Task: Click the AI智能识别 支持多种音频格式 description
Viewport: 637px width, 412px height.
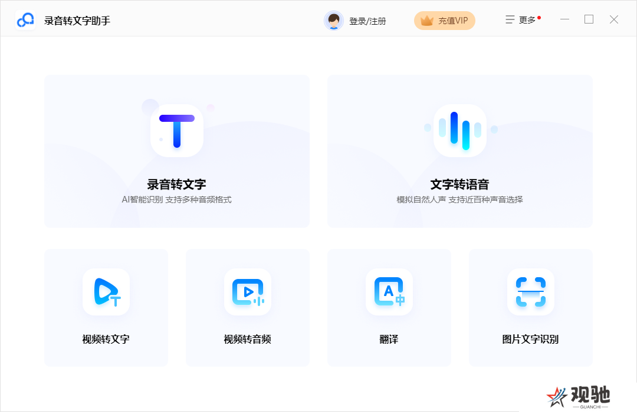Action: pyautogui.click(x=177, y=200)
